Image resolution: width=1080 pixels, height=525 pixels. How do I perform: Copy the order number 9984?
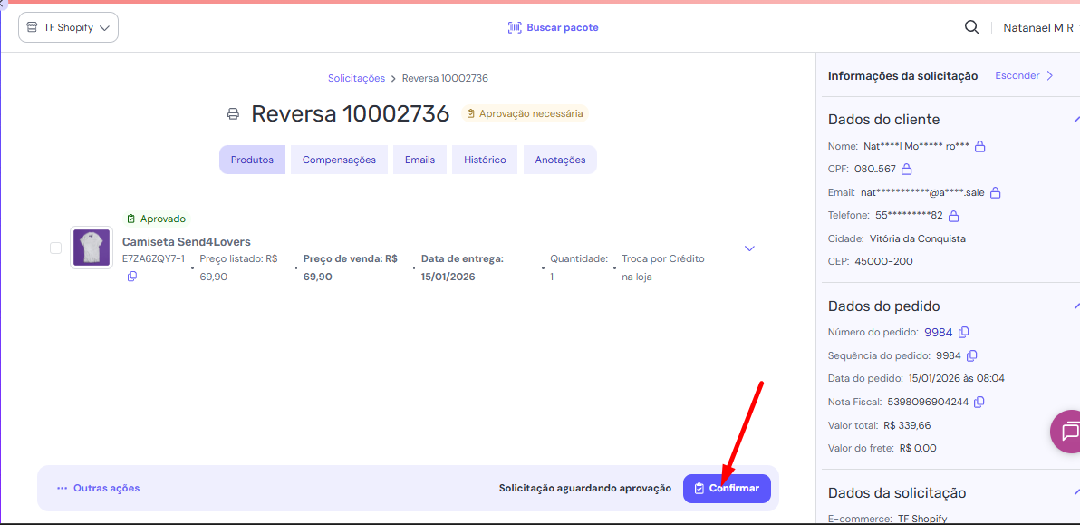point(964,333)
